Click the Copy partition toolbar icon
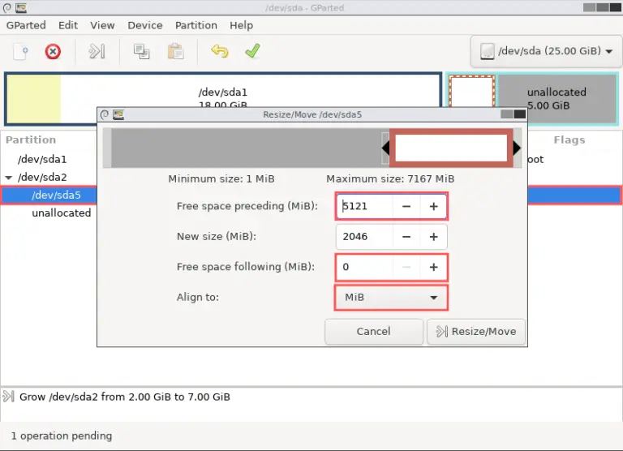Screen dimensions: 623x451 141,52
